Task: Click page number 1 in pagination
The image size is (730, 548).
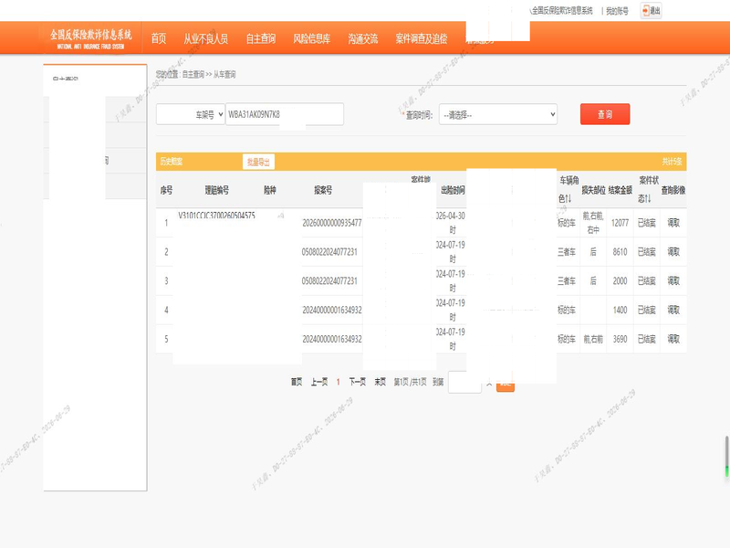Action: 338,382
